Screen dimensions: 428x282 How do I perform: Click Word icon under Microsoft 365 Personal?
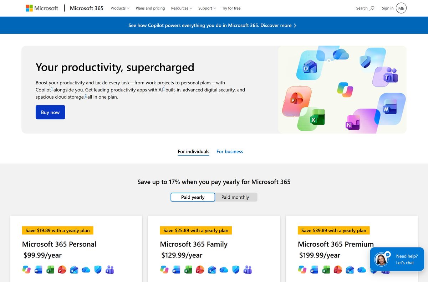[38, 270]
